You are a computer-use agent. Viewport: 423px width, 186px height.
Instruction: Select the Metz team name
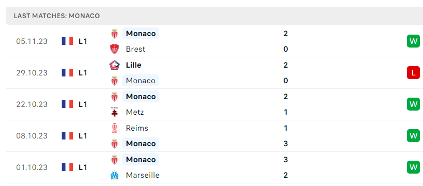(x=135, y=112)
